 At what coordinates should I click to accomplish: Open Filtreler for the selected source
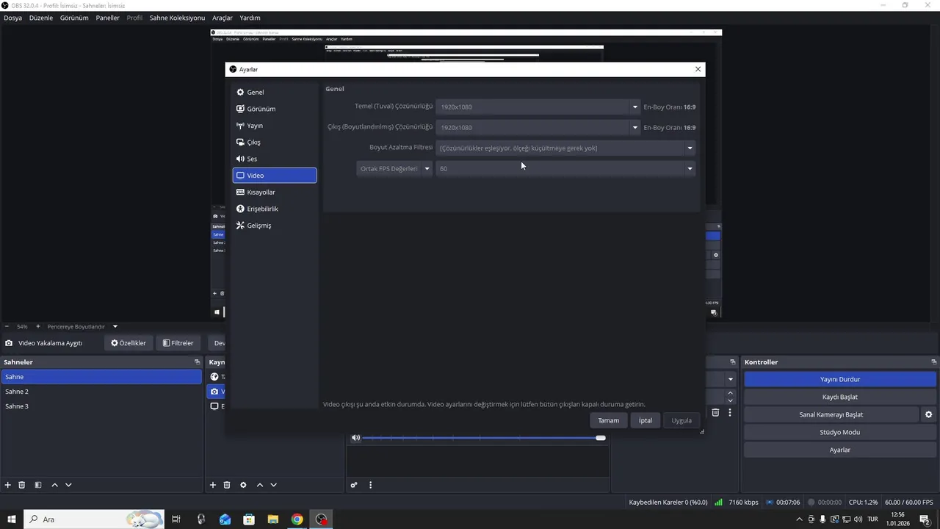tap(178, 343)
